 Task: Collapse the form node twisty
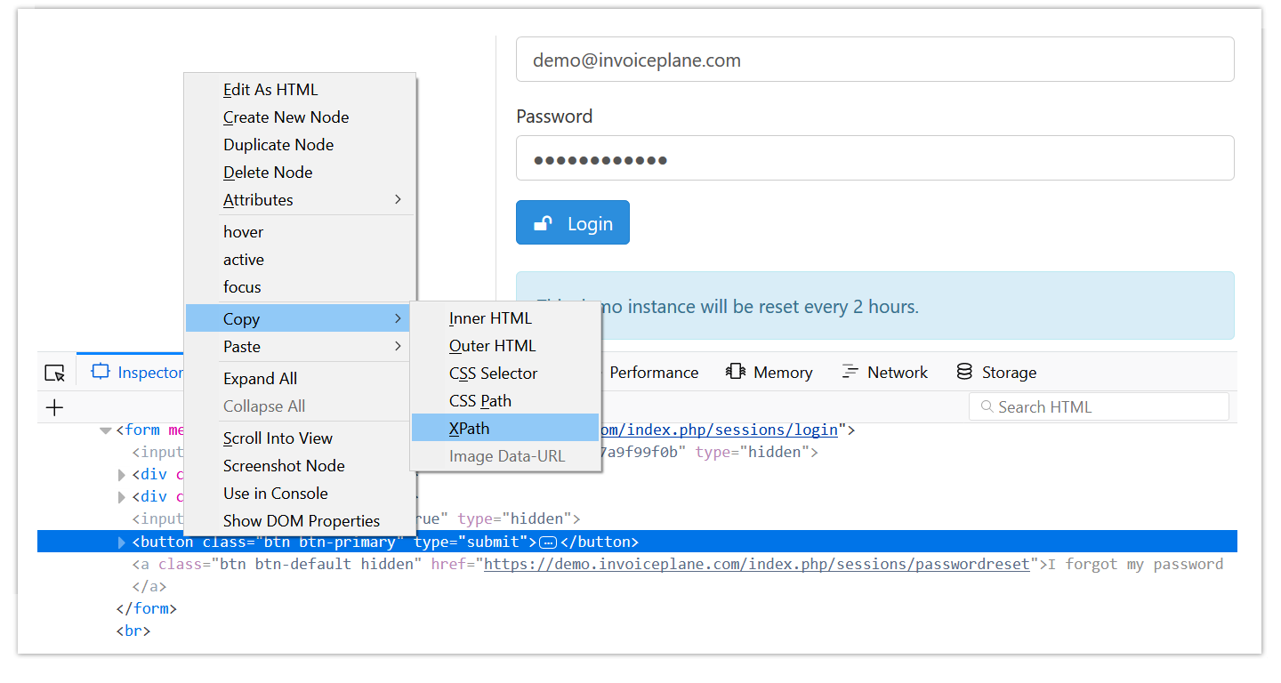pyautogui.click(x=106, y=430)
